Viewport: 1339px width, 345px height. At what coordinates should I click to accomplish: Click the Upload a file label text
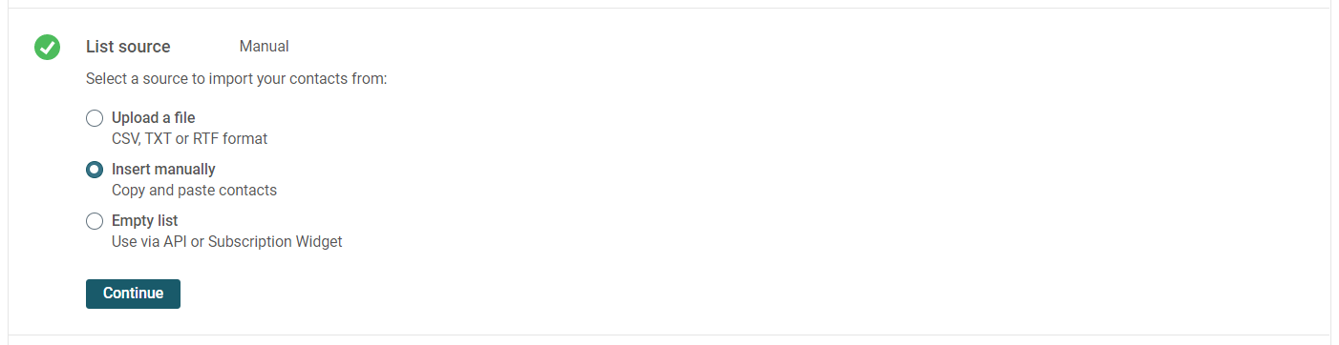(x=154, y=118)
